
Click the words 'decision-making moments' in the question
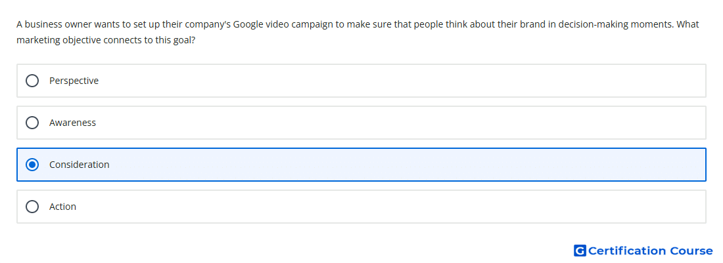click(615, 24)
